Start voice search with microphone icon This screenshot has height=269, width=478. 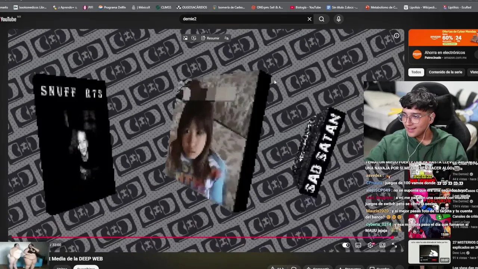click(x=339, y=19)
